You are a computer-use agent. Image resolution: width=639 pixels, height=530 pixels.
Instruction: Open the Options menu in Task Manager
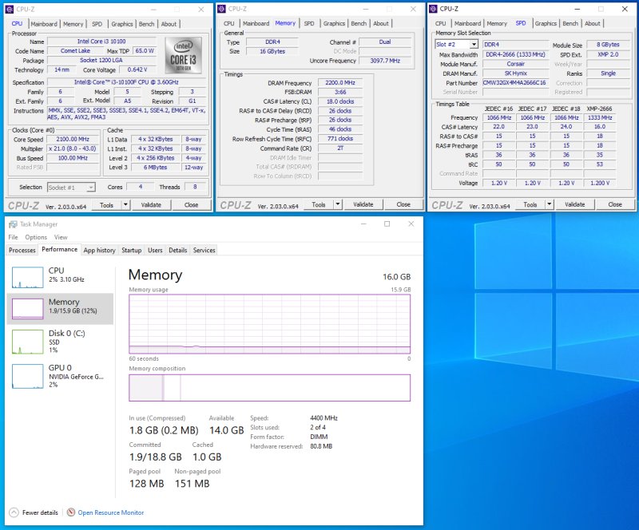point(36,237)
